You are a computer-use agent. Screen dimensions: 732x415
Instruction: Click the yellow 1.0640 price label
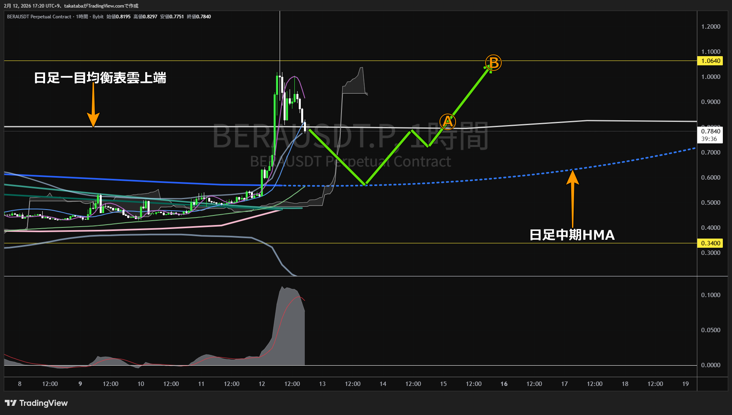(710, 61)
